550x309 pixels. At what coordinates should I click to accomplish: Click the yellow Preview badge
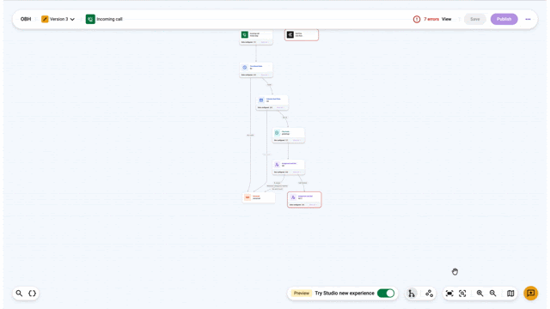click(302, 294)
